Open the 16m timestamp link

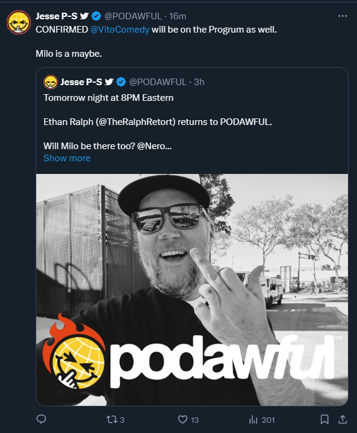point(178,16)
